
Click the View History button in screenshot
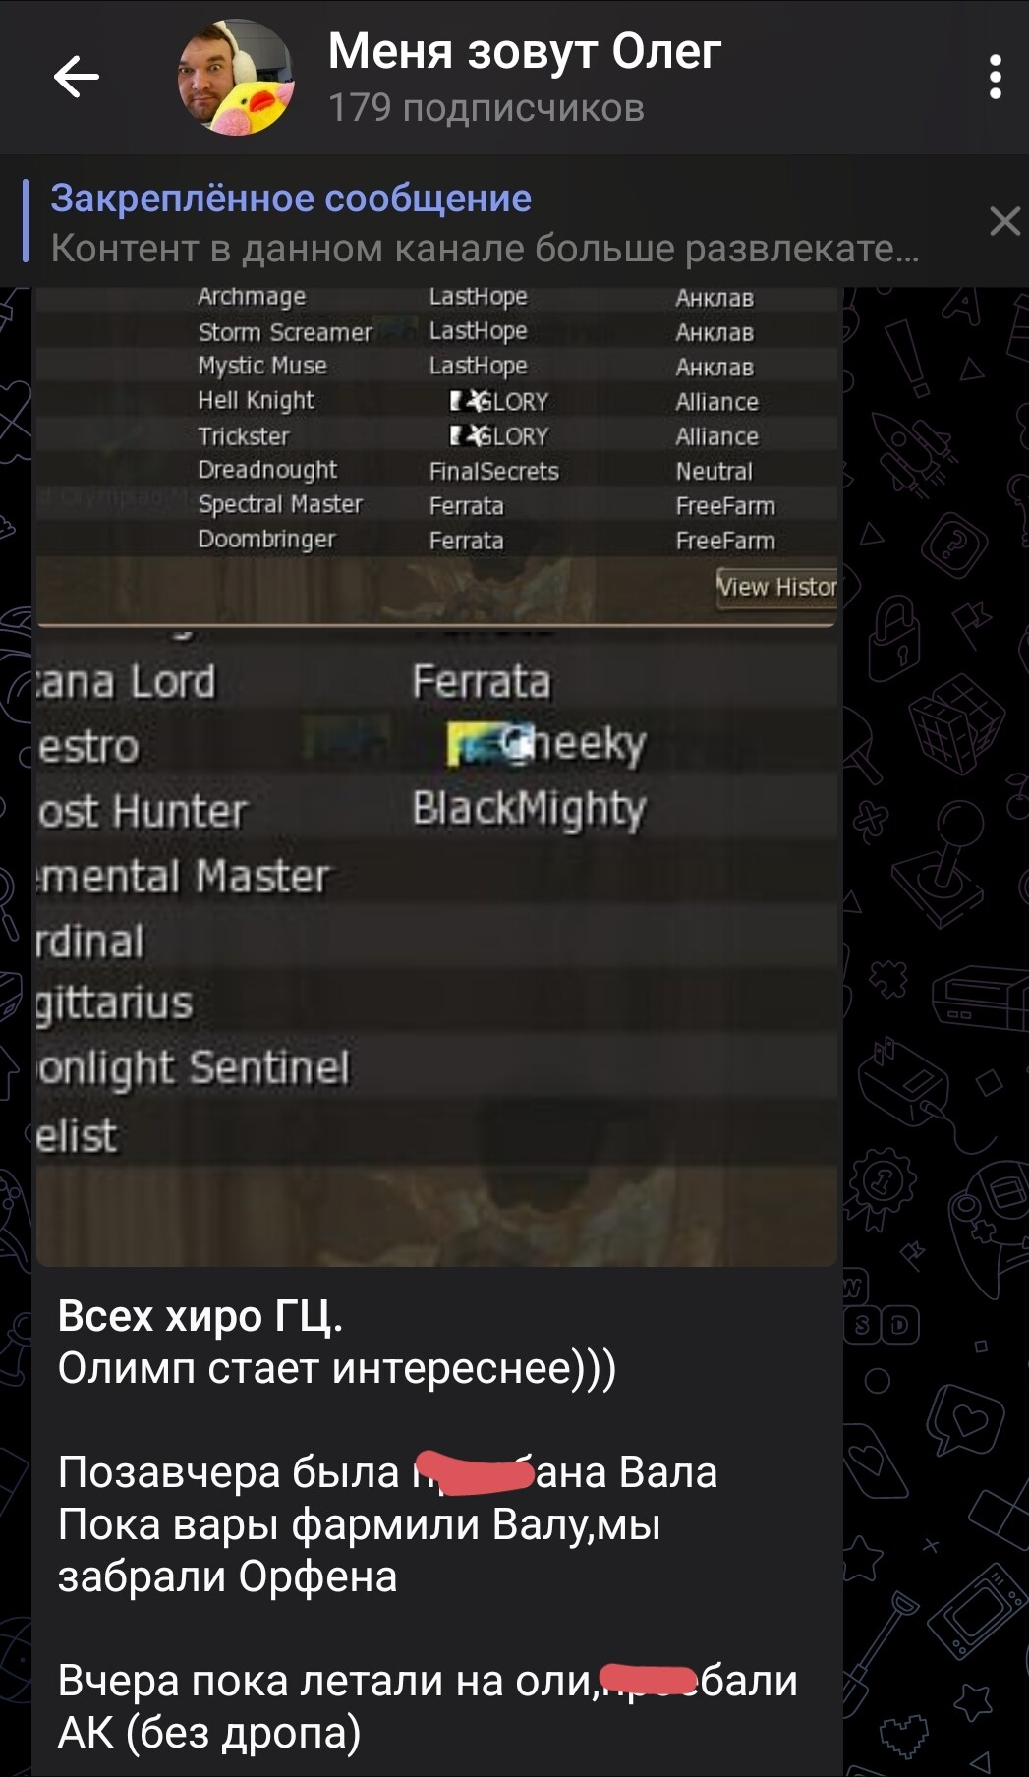(x=776, y=587)
